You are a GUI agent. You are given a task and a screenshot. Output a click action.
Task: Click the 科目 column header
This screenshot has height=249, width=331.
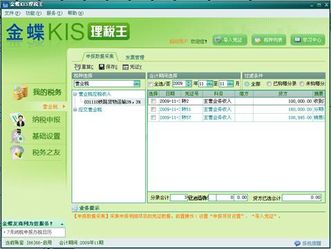pos(218,94)
